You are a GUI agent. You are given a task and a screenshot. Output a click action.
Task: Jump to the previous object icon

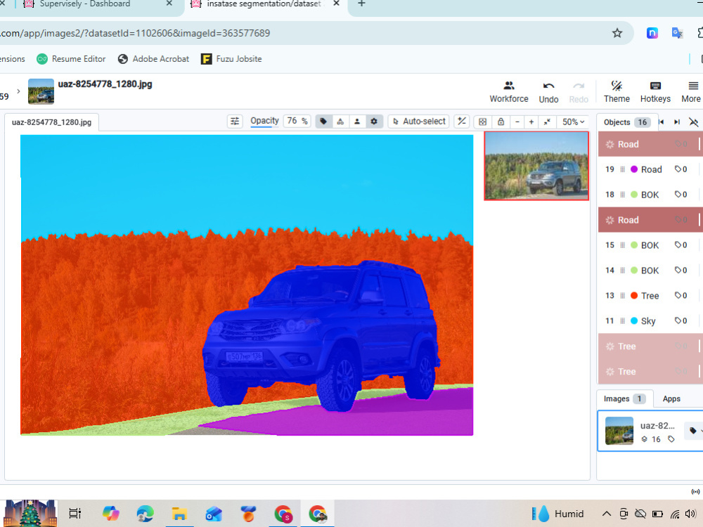(662, 122)
